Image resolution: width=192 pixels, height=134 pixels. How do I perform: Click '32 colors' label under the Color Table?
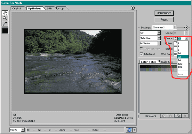click(x=151, y=116)
